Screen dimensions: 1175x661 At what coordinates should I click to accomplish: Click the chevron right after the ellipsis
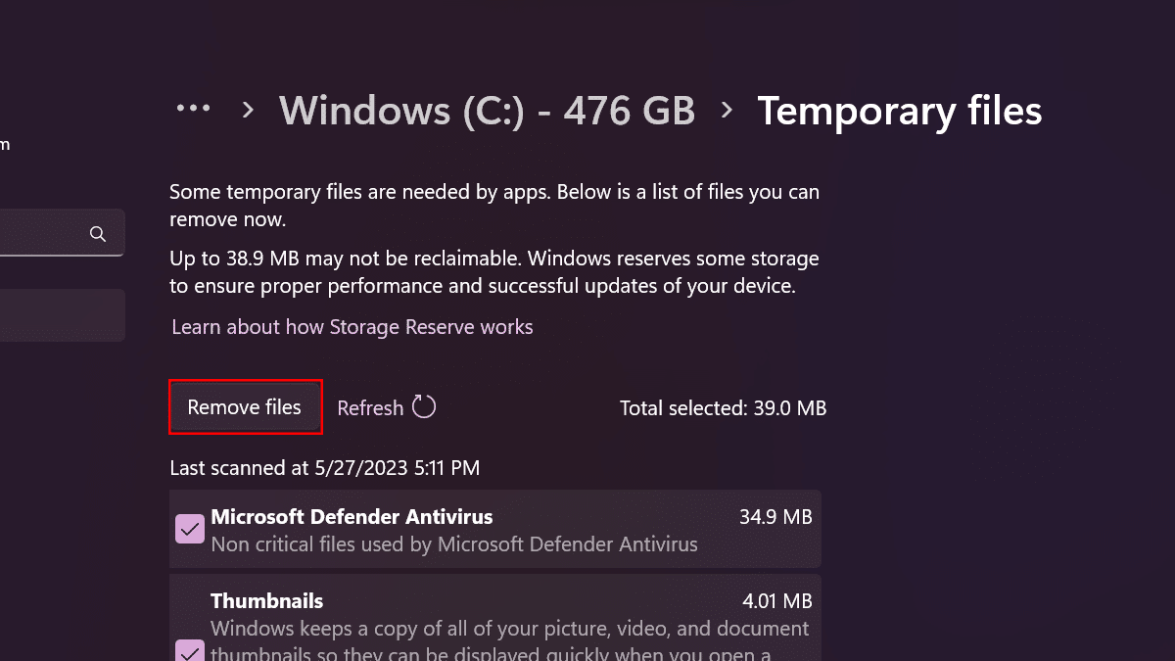[248, 111]
